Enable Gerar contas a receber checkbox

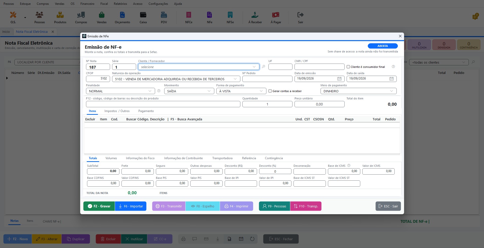pyautogui.click(x=270, y=91)
